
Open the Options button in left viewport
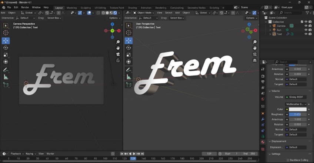point(114,18)
